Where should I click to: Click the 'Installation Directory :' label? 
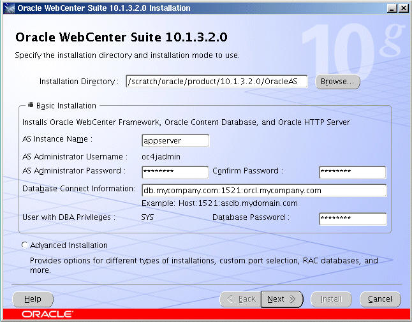click(79, 82)
